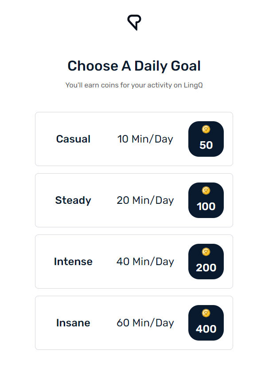
Task: Select the Steady daily goal option
Action: [134, 200]
